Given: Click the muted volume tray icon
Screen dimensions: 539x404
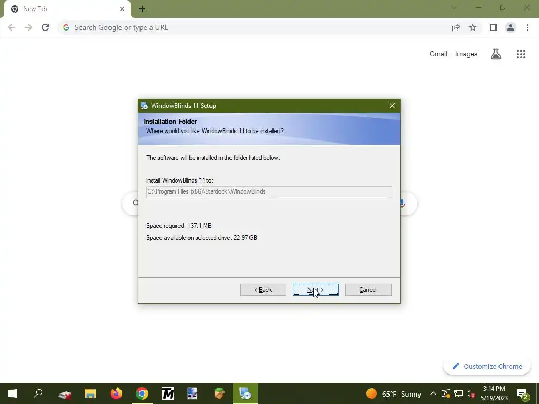Looking at the screenshot, I should [471, 393].
